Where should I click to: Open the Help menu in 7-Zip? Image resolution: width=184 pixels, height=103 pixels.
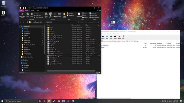pos(118,34)
